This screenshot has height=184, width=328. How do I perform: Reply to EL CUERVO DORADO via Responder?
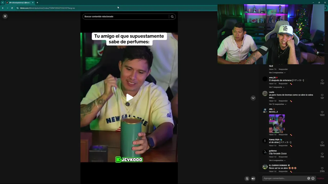(283, 171)
